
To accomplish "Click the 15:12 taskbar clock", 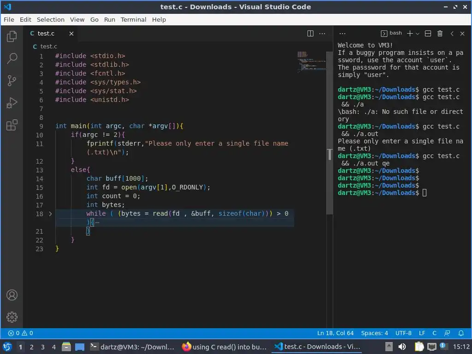I will point(461,347).
